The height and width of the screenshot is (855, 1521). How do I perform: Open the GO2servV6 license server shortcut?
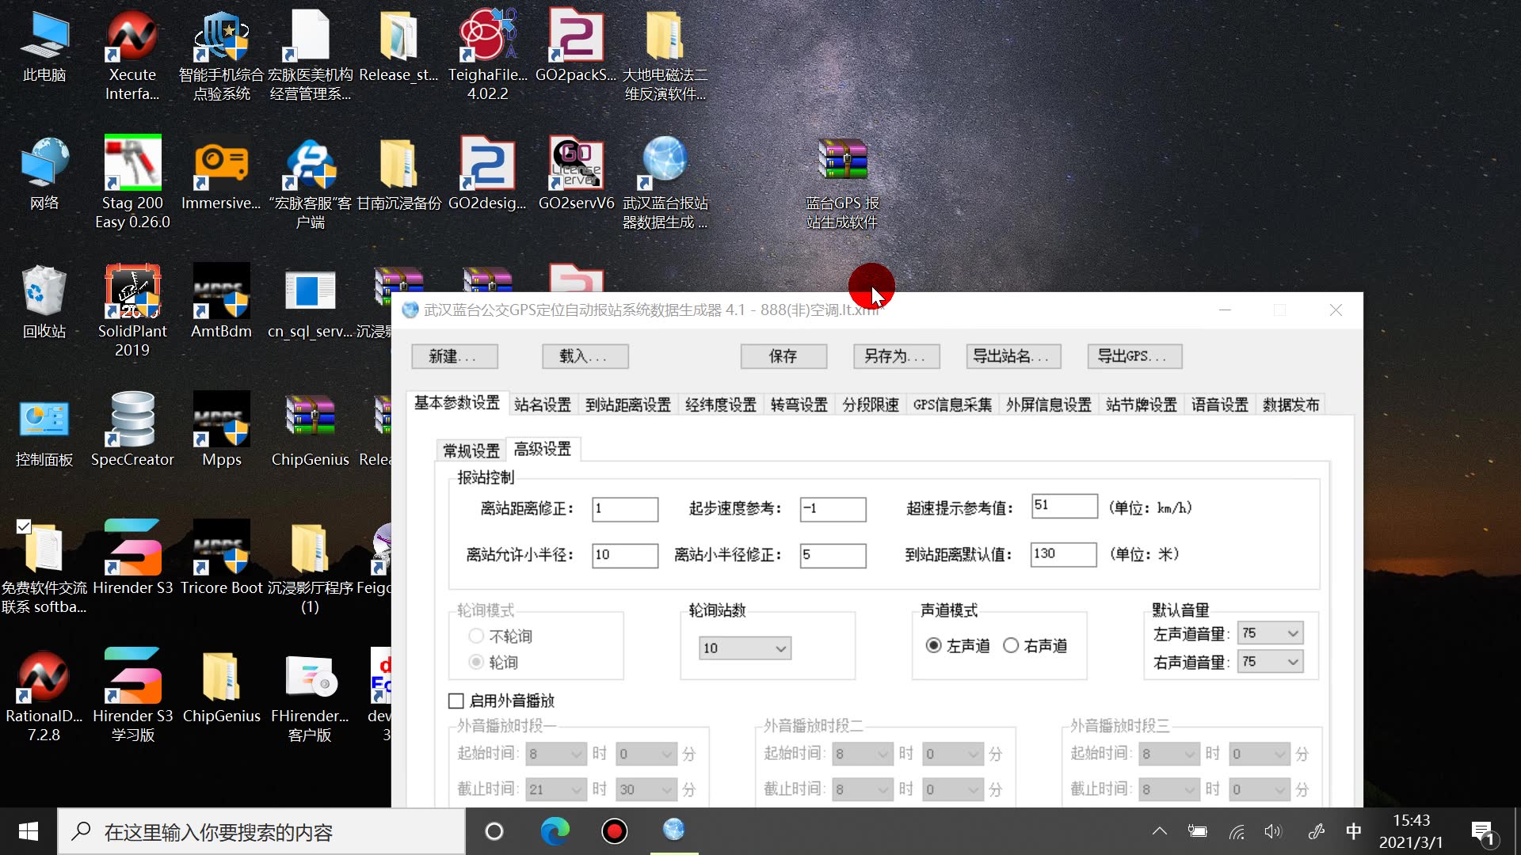[576, 174]
